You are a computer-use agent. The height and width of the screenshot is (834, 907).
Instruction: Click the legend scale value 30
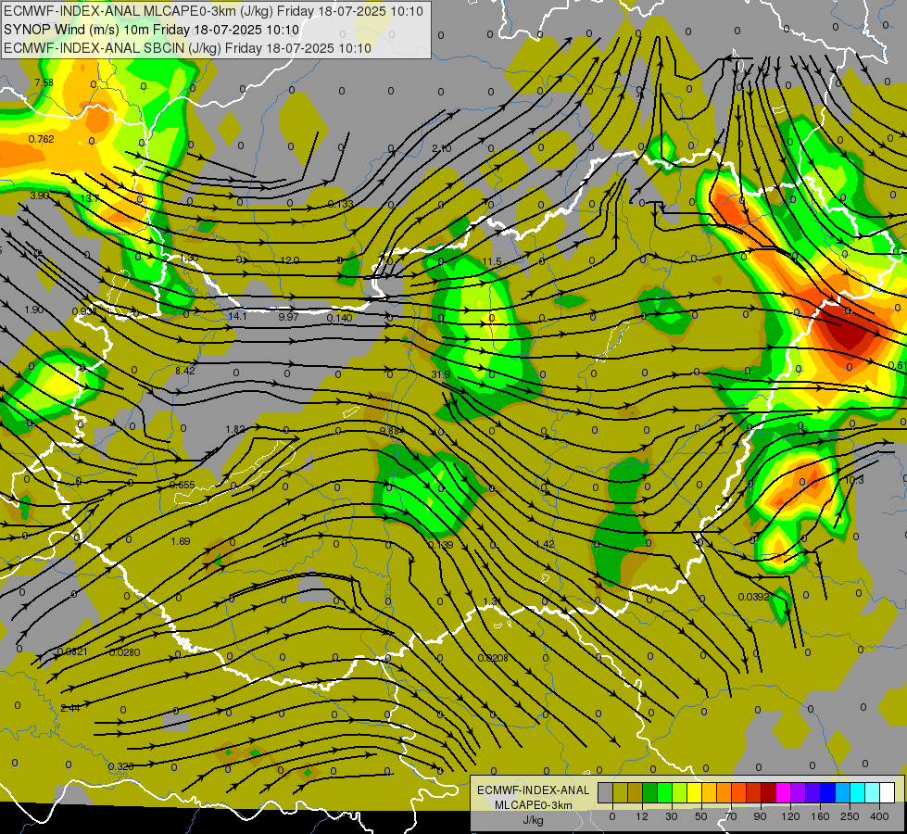(x=672, y=816)
